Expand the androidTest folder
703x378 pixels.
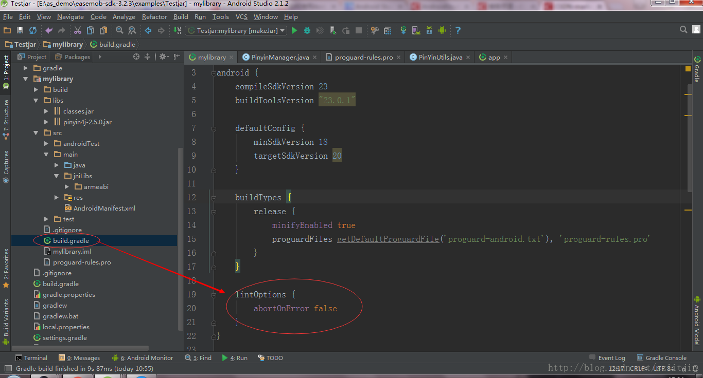[46, 143]
